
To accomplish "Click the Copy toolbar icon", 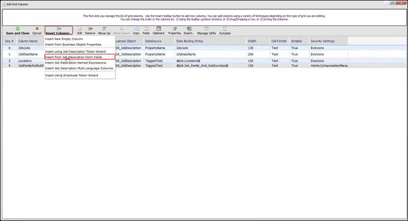I will 136,31.
